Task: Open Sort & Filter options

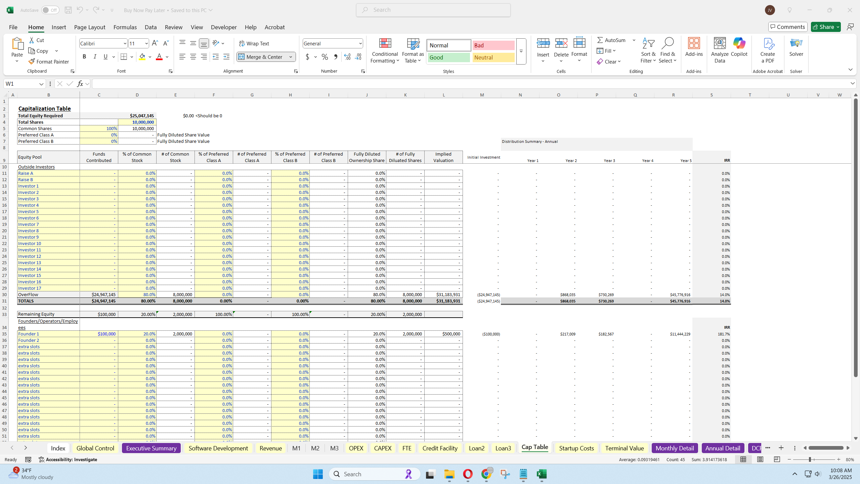Action: [648, 50]
